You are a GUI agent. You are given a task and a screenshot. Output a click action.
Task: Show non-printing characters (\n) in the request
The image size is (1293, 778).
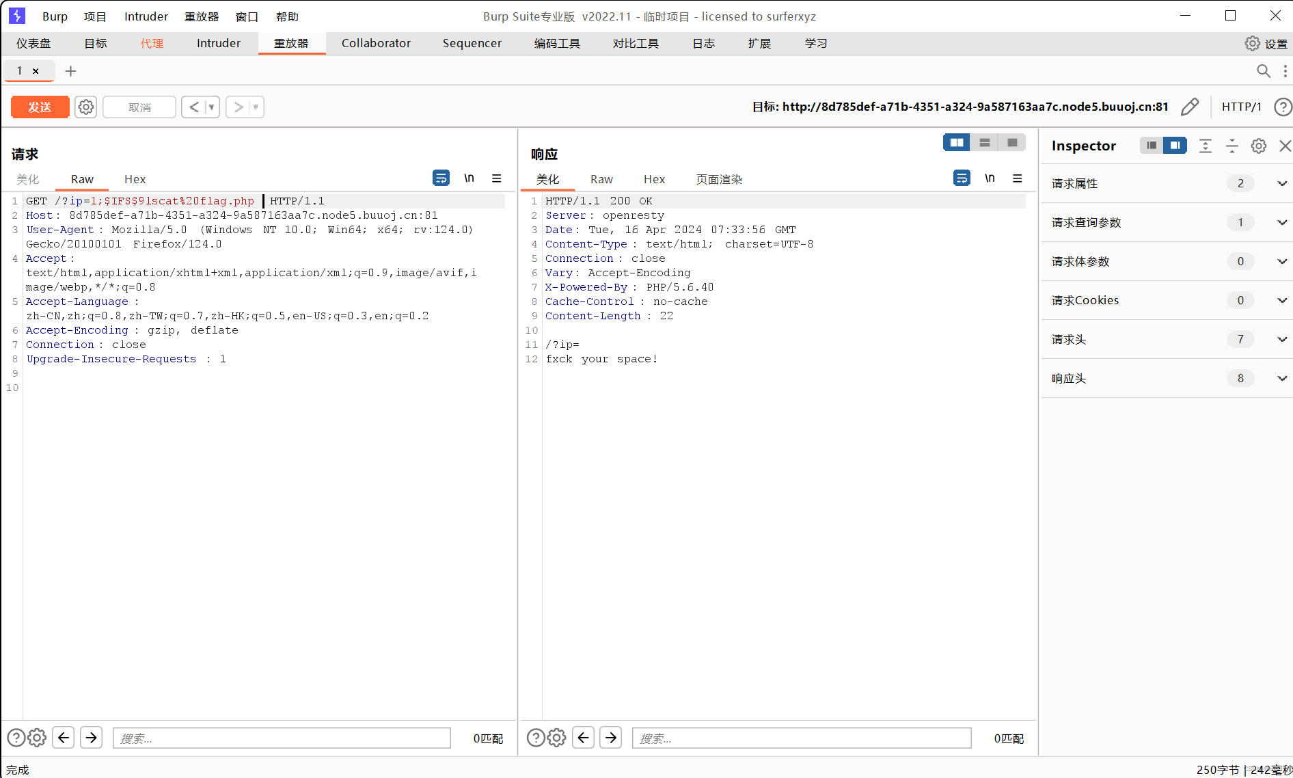click(x=469, y=178)
